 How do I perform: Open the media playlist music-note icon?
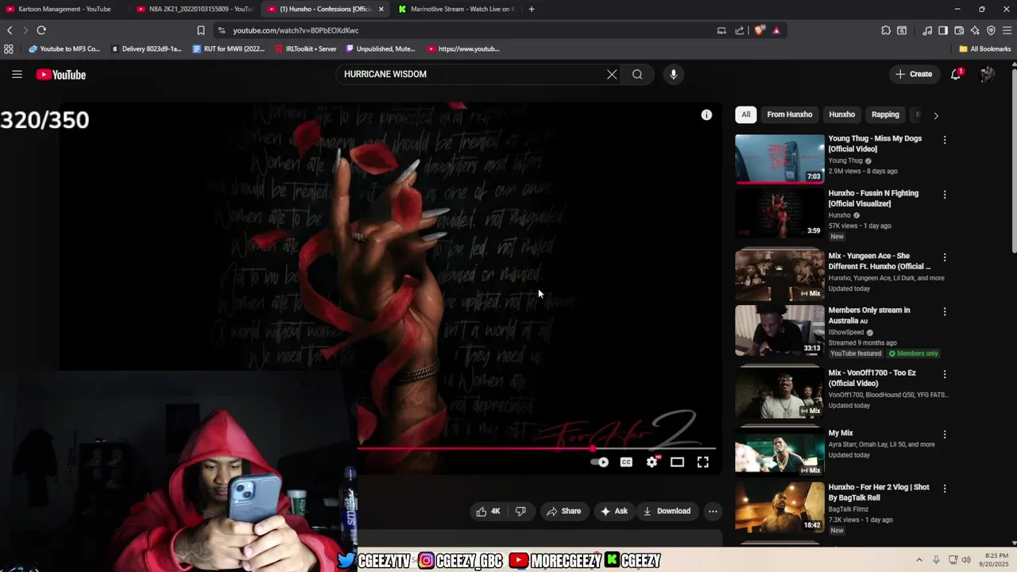927,30
